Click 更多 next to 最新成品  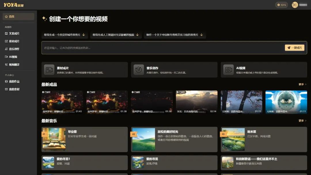(302, 84)
